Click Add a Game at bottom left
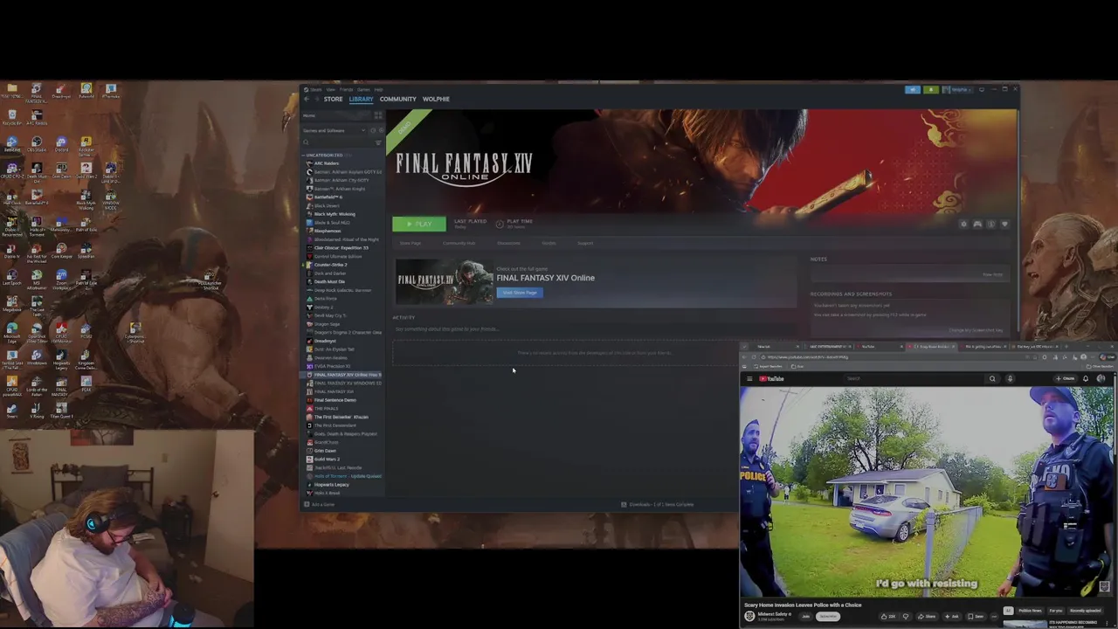 tap(320, 504)
